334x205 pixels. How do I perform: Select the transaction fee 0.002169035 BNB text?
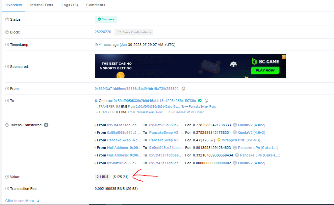[x=110, y=189]
